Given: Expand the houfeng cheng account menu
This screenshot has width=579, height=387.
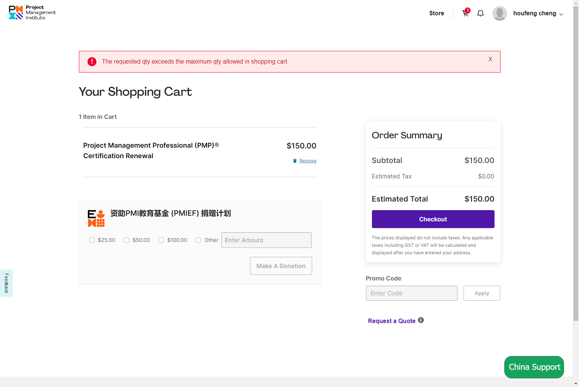Looking at the screenshot, I should coord(538,13).
